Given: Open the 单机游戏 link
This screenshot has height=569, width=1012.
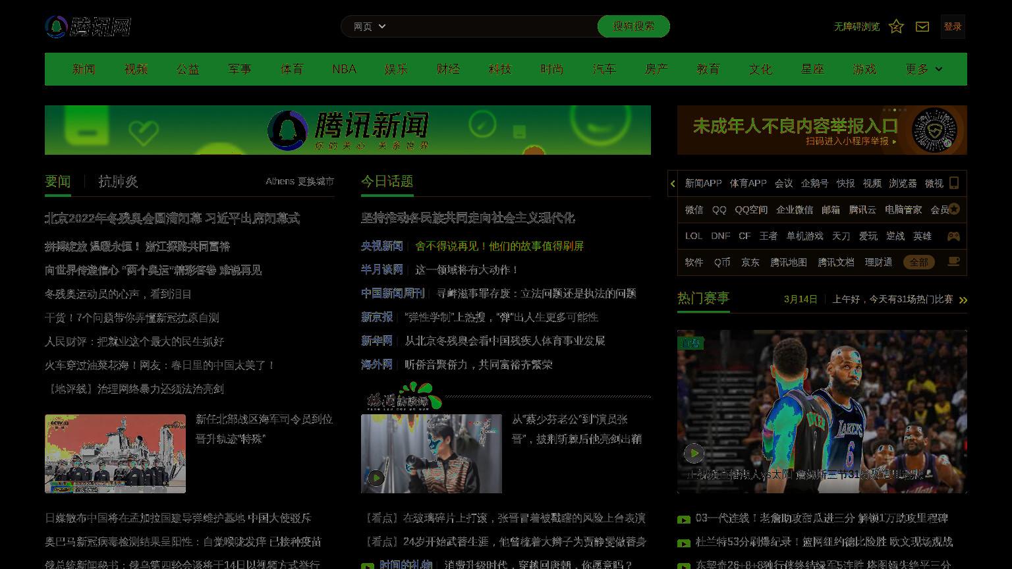Looking at the screenshot, I should (x=804, y=236).
